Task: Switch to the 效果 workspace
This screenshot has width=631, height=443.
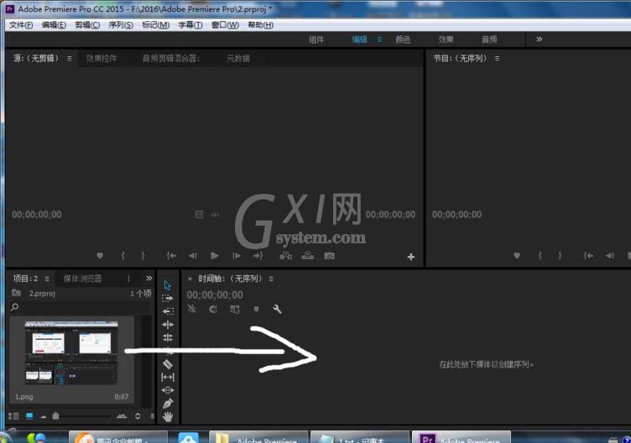Action: pyautogui.click(x=446, y=39)
